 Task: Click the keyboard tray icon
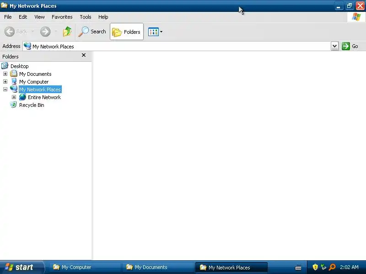click(298, 268)
